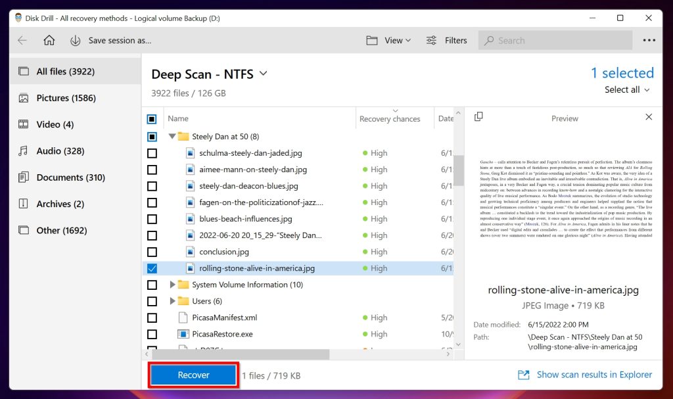This screenshot has height=399, width=673.
Task: Open the three-dot options menu
Action: tap(649, 40)
